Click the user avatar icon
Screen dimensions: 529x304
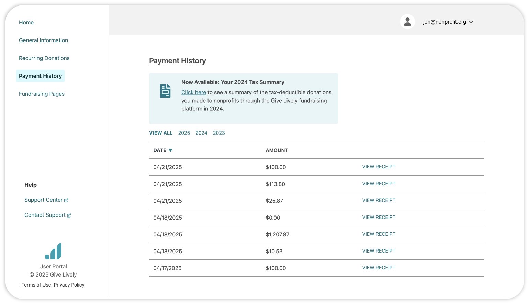coord(407,22)
